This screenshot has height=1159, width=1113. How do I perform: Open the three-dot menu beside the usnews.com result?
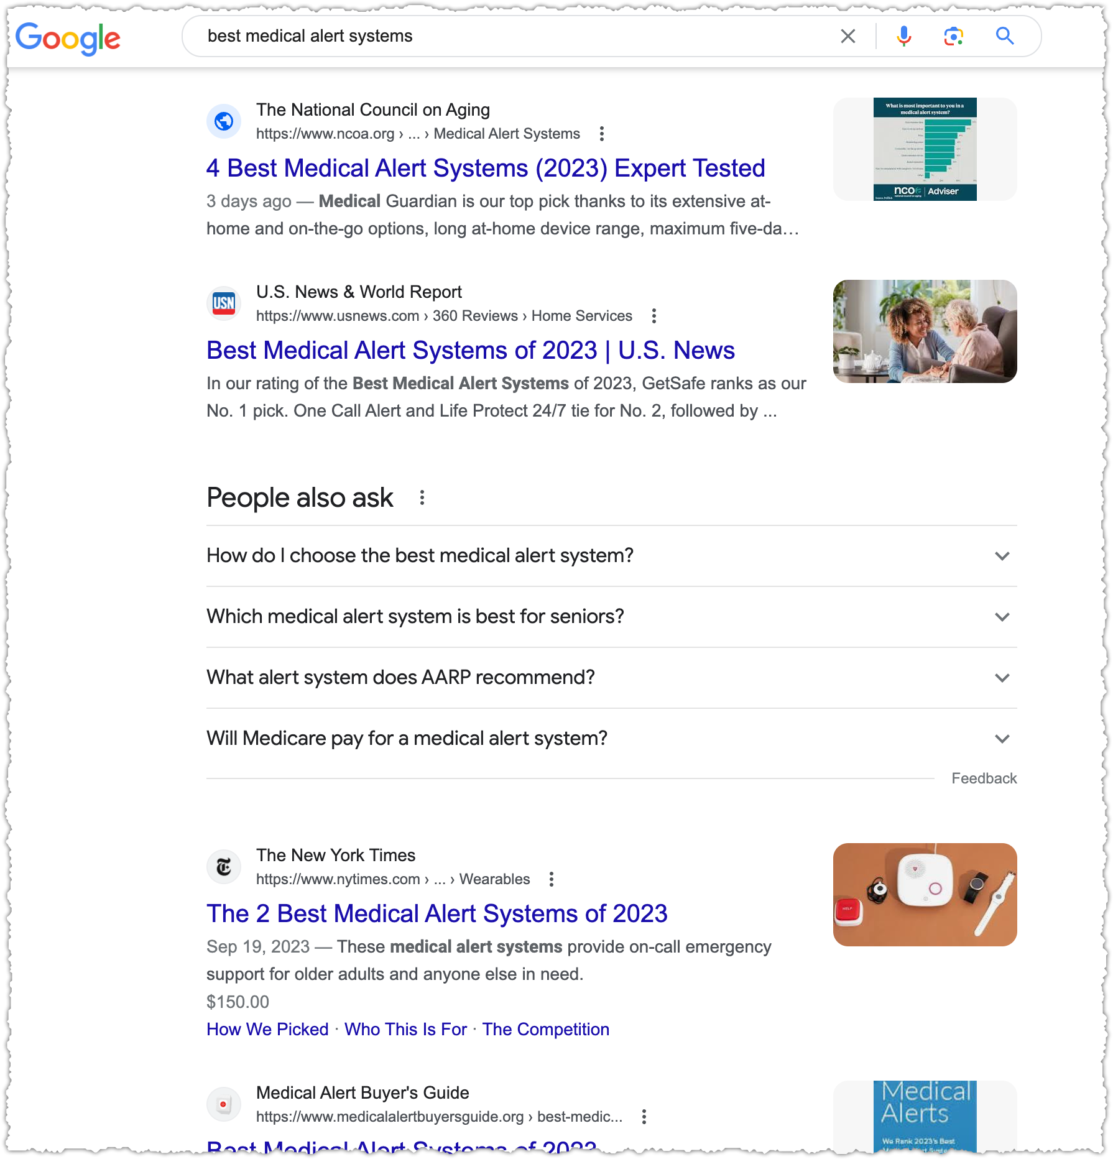coord(653,316)
